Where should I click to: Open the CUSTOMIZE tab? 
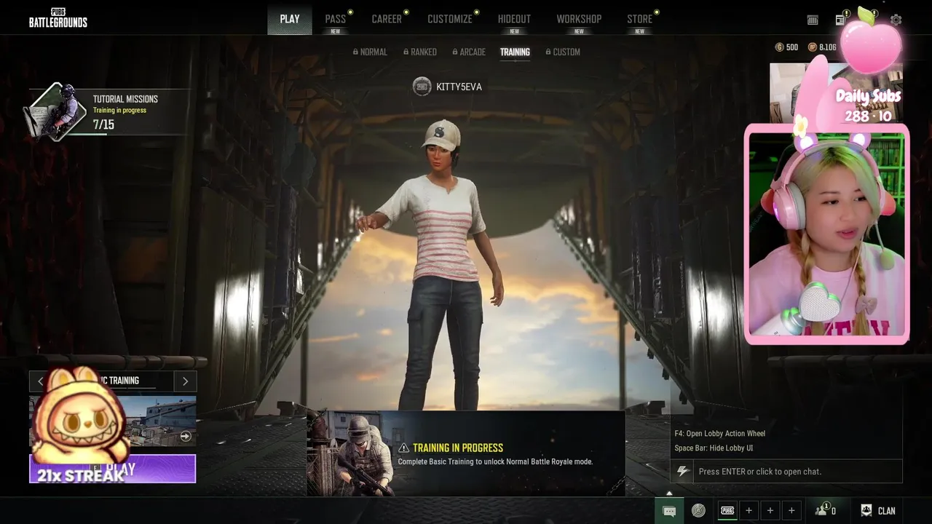(x=450, y=19)
